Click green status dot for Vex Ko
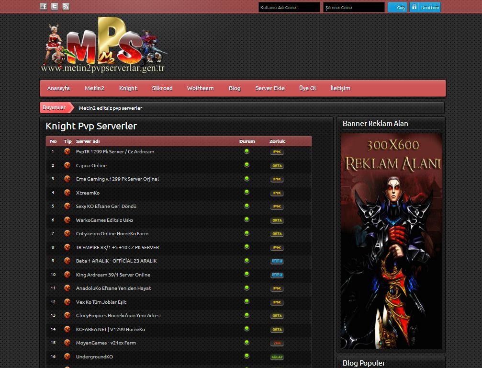Image resolution: width=482 pixels, height=368 pixels. [247, 301]
